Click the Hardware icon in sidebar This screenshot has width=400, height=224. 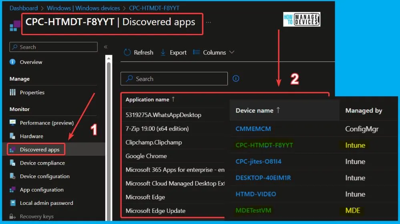click(x=12, y=136)
